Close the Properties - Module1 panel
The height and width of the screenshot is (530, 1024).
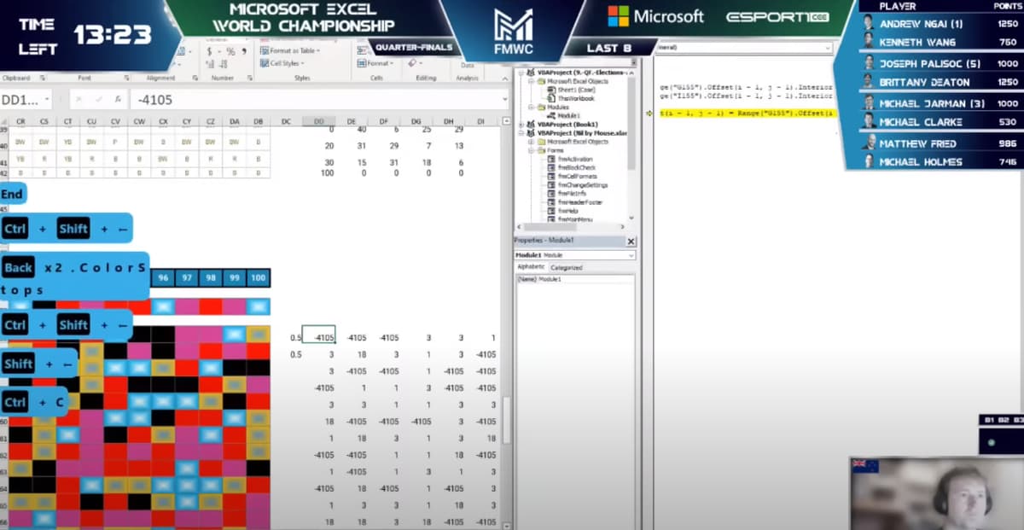coord(631,242)
